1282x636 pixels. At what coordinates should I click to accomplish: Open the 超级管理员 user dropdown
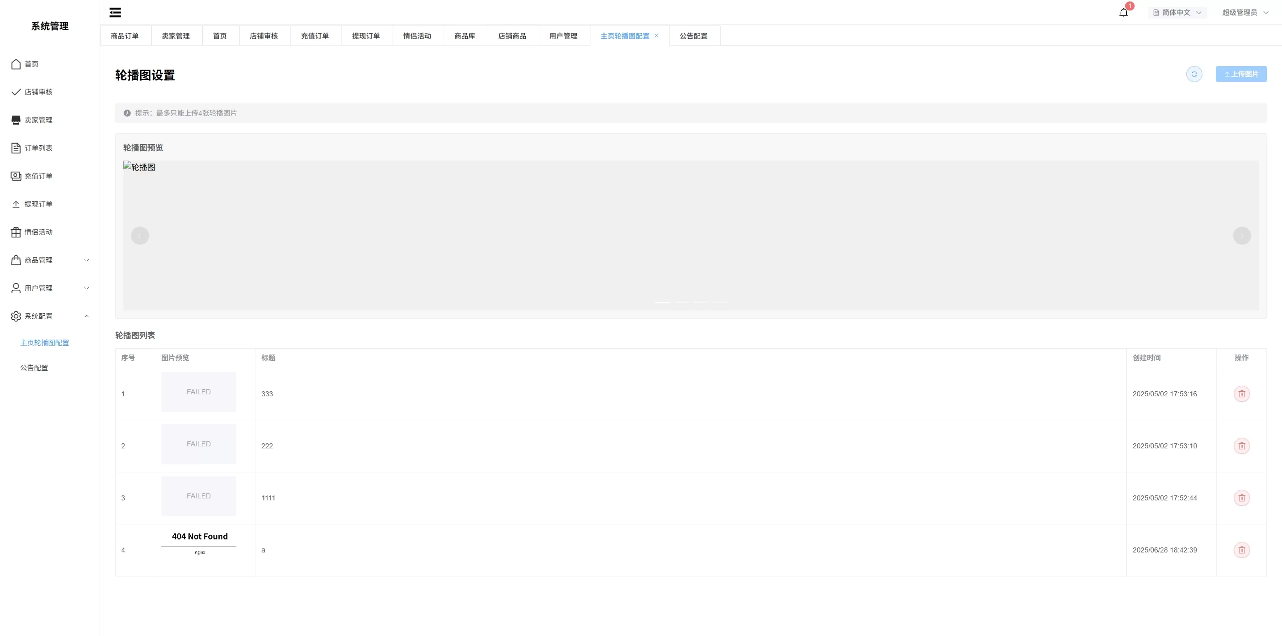point(1244,13)
